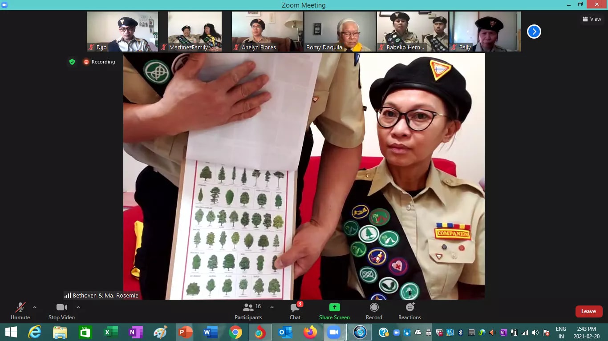Open the Reactions menu

pos(409,311)
